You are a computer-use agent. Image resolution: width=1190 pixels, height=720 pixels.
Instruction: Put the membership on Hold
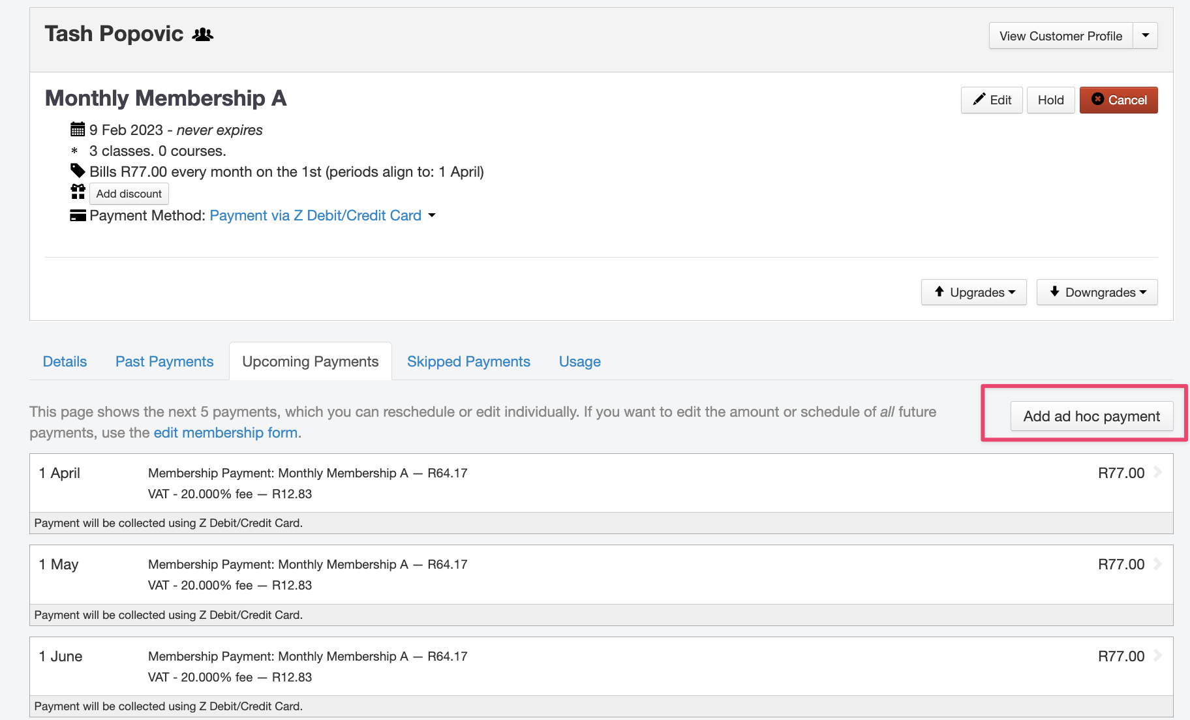1050,100
